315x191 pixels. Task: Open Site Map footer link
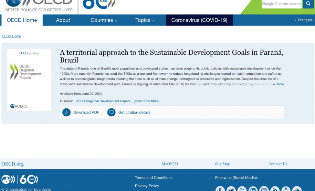(x=223, y=164)
